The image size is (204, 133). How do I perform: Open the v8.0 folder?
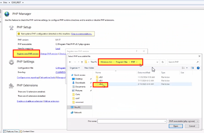pos(101,77)
